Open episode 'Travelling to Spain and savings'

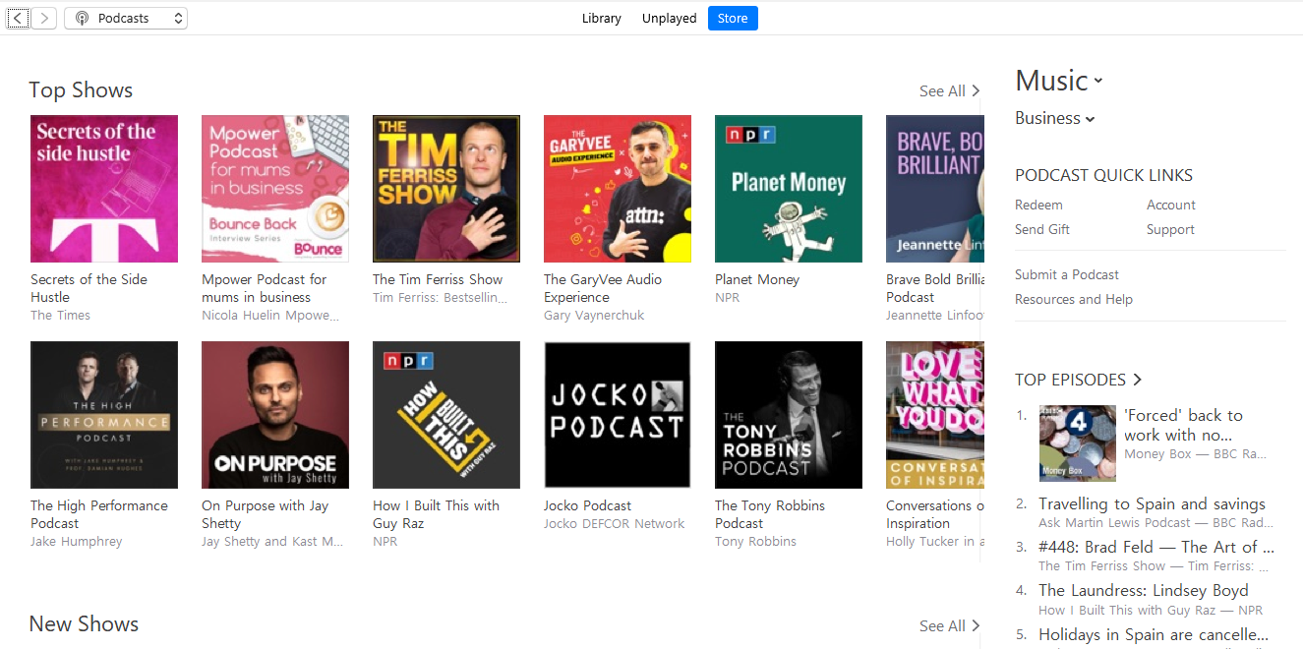point(1153,503)
